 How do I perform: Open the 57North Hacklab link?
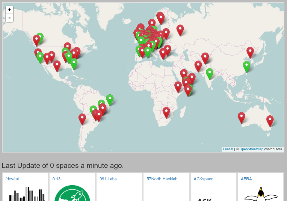[x=162, y=179]
